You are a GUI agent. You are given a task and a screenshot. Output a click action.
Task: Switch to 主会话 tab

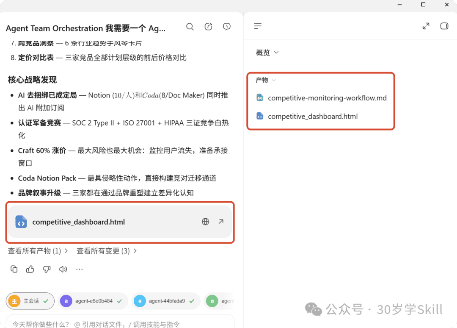tap(30, 301)
